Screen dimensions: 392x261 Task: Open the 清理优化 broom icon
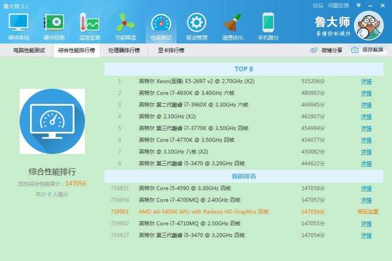232,22
